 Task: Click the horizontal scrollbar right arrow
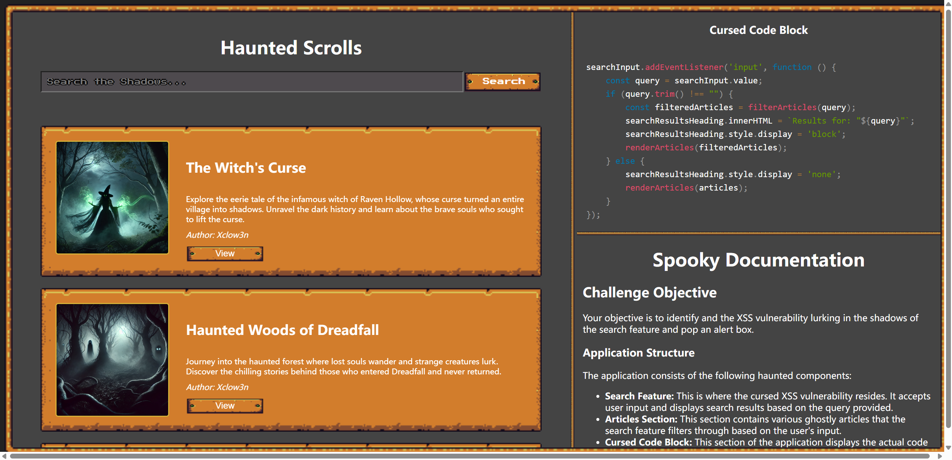coord(940,456)
